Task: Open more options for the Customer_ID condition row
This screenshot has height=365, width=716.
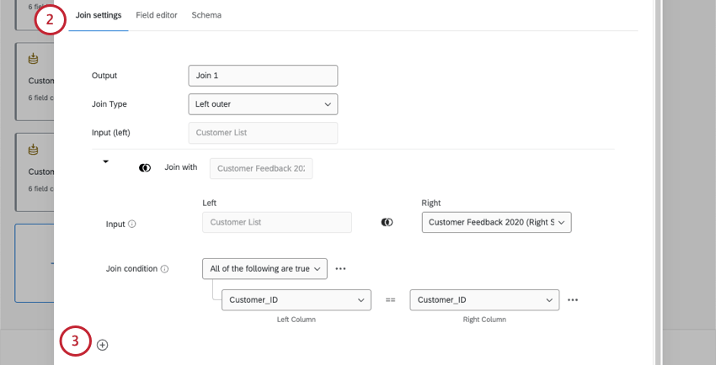Action: click(573, 300)
